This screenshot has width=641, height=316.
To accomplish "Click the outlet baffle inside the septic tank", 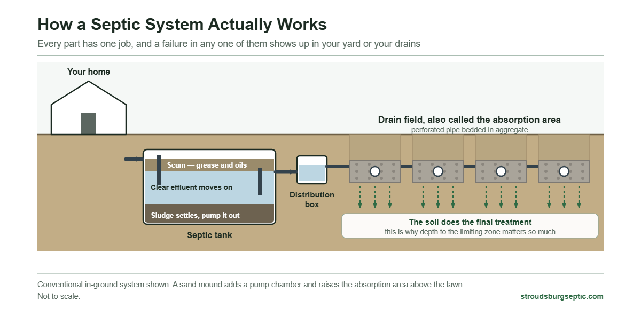I will click(x=260, y=181).
